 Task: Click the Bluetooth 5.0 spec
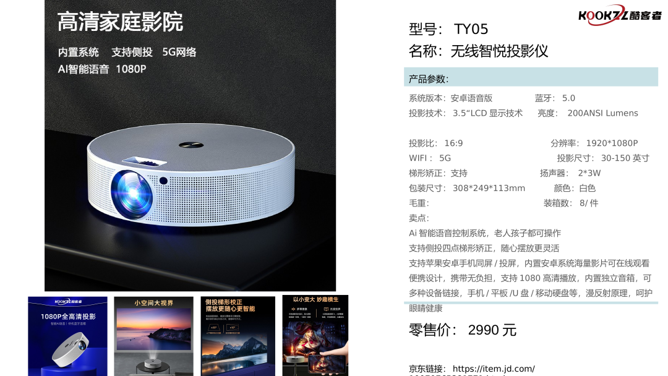tap(555, 98)
